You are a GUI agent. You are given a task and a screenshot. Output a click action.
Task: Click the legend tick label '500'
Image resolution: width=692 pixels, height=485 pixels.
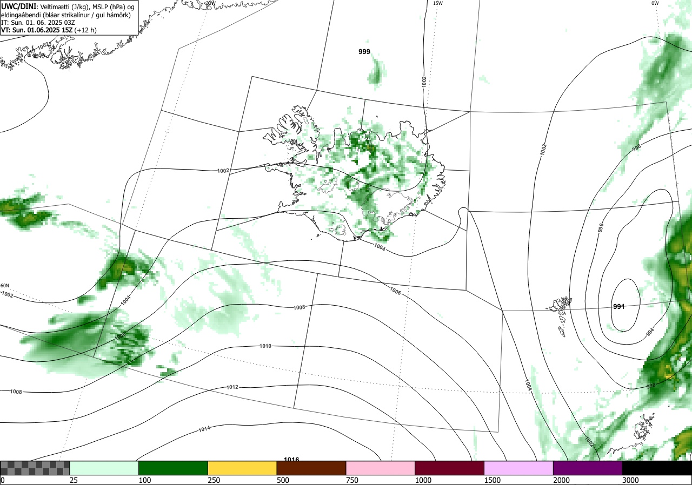[283, 480]
